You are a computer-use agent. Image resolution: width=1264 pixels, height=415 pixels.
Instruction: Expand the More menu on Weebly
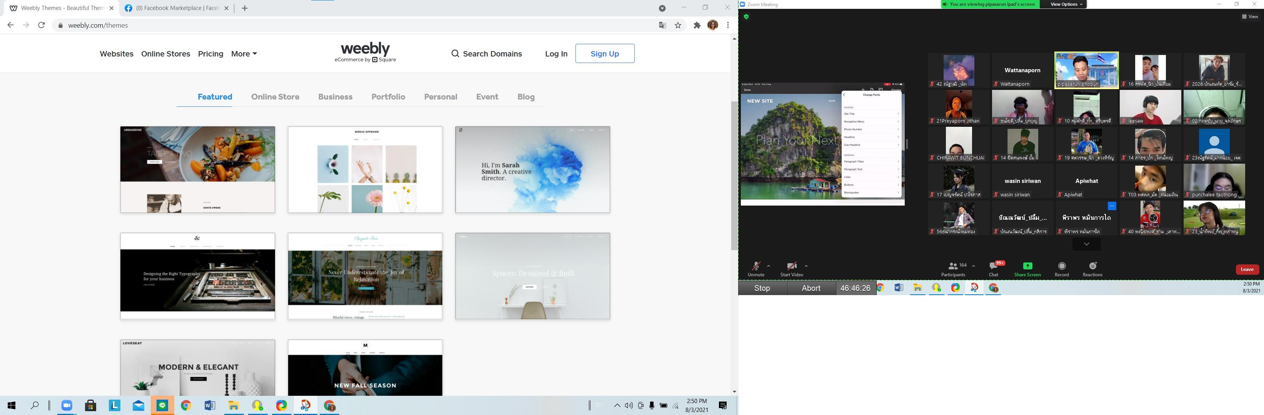[244, 54]
